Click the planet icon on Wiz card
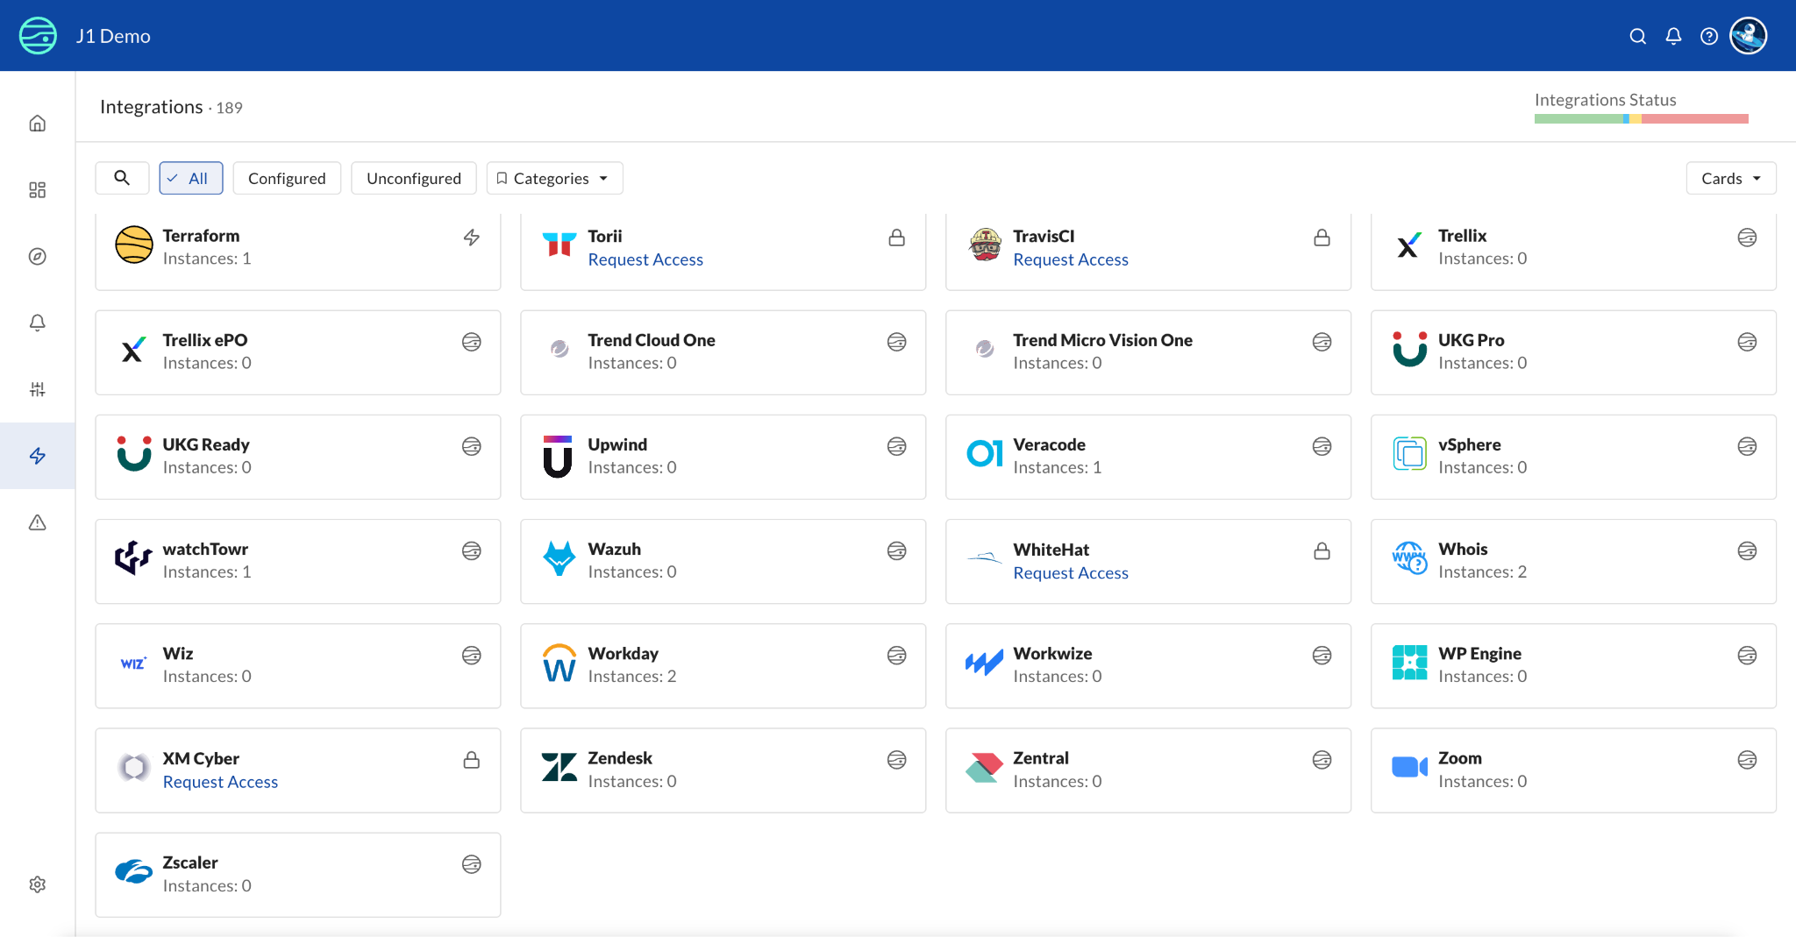 point(472,656)
